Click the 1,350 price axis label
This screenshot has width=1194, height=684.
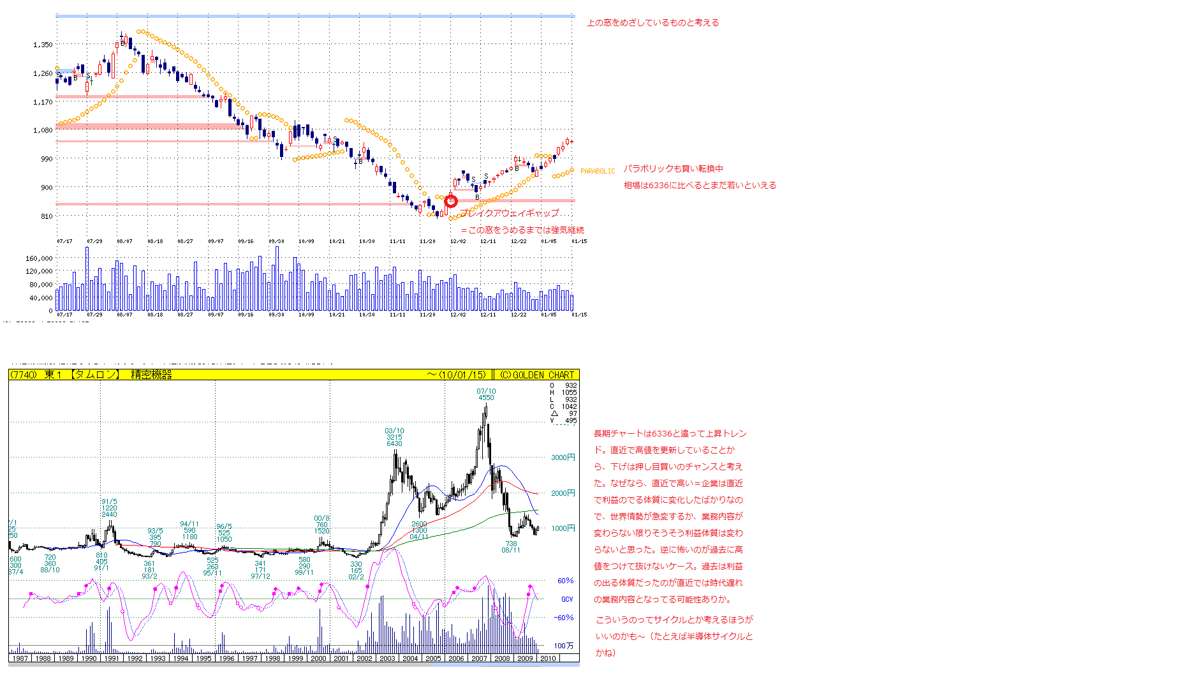click(x=43, y=45)
